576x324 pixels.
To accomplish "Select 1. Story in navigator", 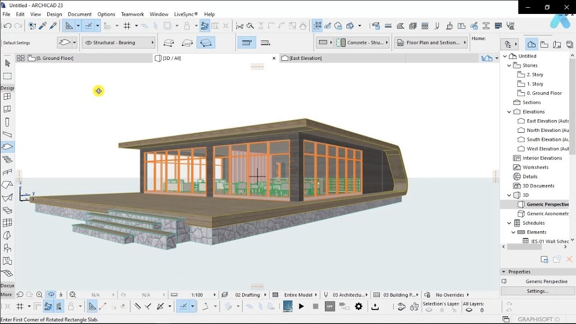I will (535, 84).
